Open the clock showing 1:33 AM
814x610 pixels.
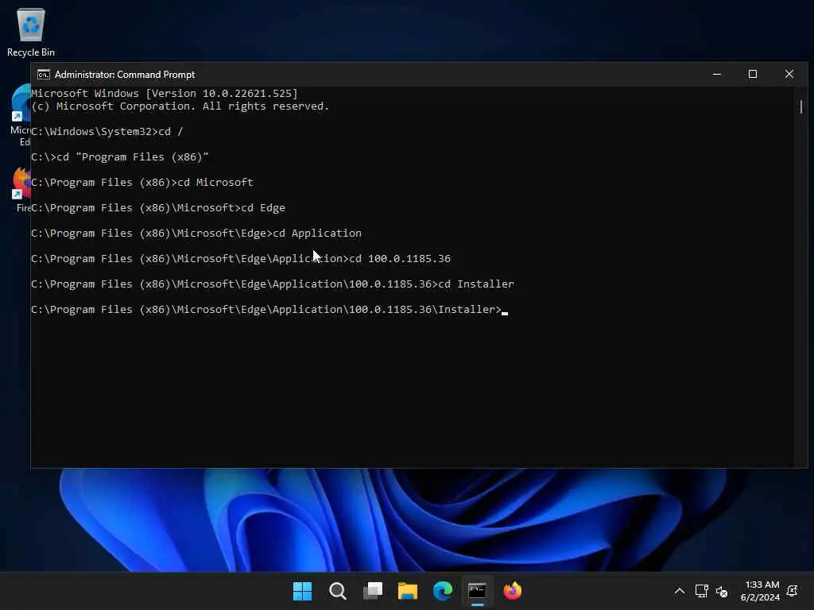[x=760, y=591]
